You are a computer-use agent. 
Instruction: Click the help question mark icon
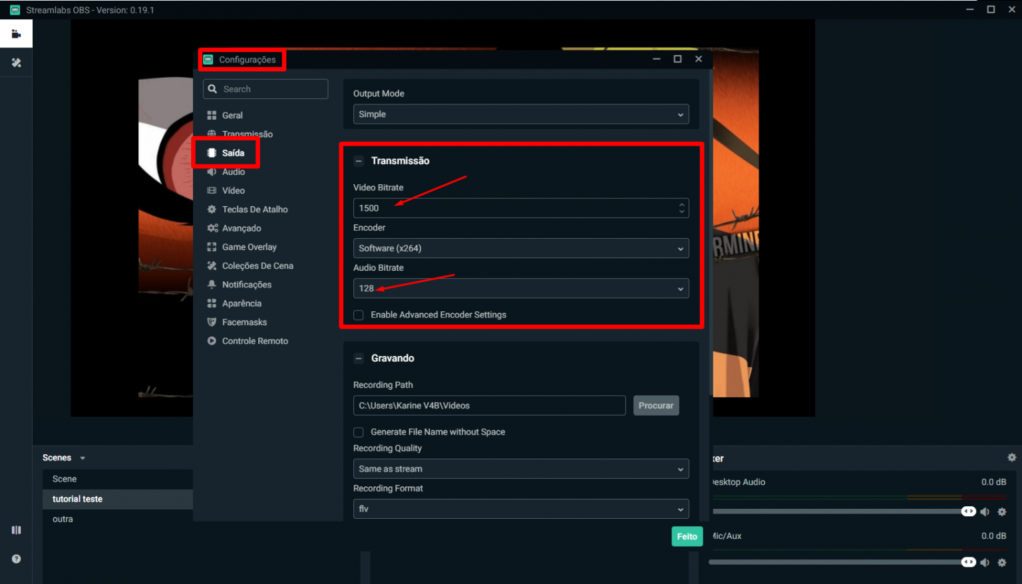point(16,559)
